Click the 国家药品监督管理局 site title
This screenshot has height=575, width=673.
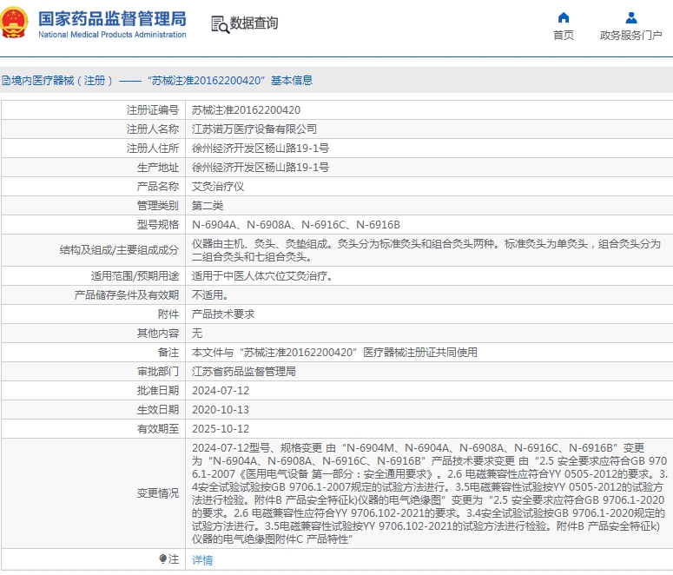click(112, 18)
